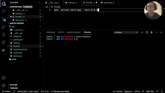The image size is (165, 93).
Task: Click Test discovery failed status item
Action: pyautogui.click(x=60, y=91)
